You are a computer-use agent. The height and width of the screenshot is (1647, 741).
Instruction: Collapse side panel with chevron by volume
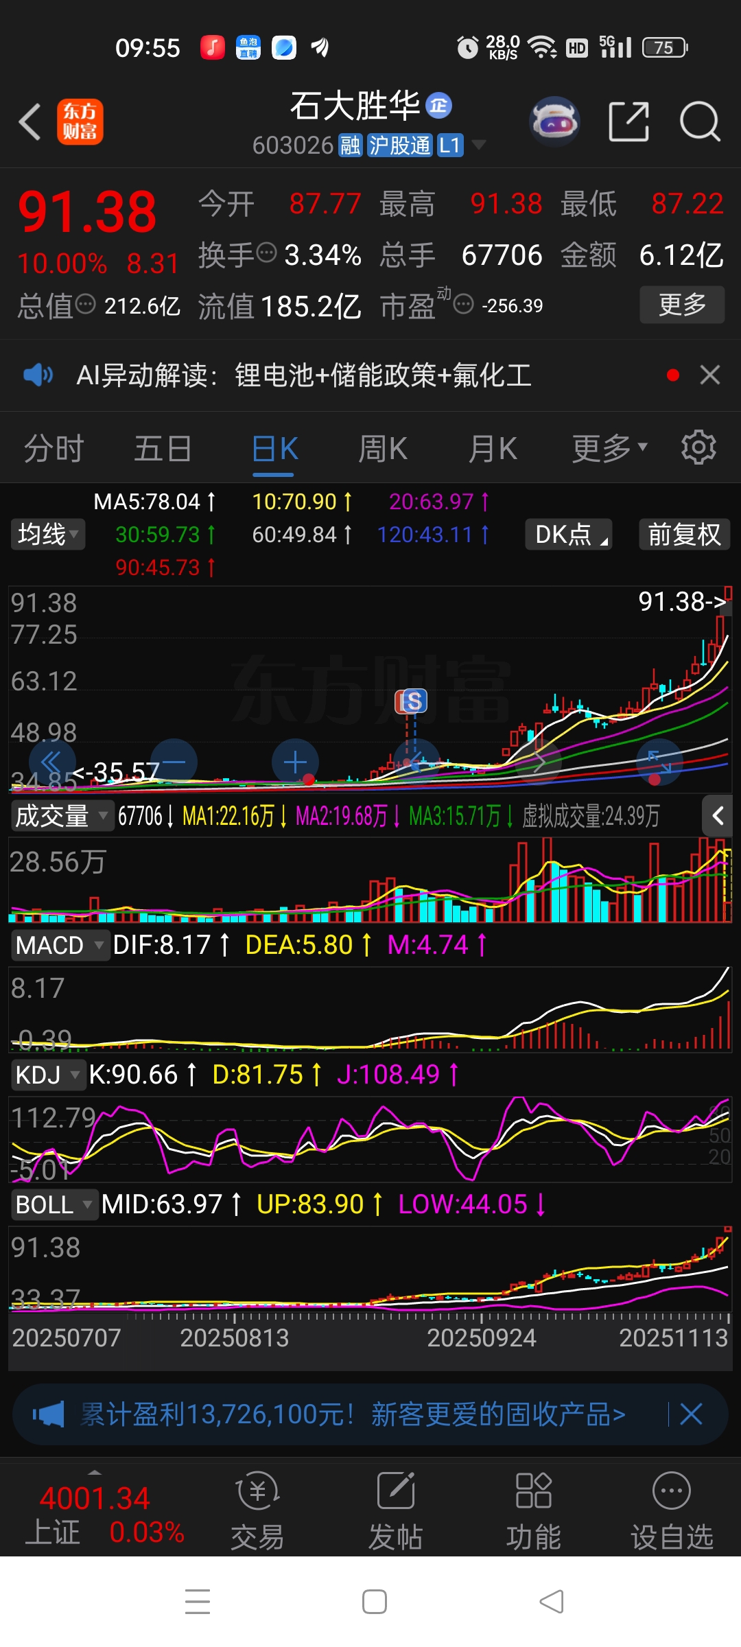(718, 816)
